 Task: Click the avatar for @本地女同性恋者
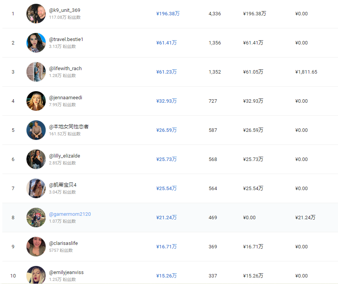(x=36, y=130)
